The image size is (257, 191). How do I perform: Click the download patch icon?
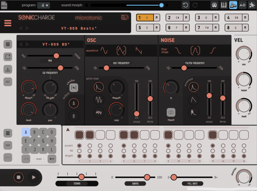[8, 69]
